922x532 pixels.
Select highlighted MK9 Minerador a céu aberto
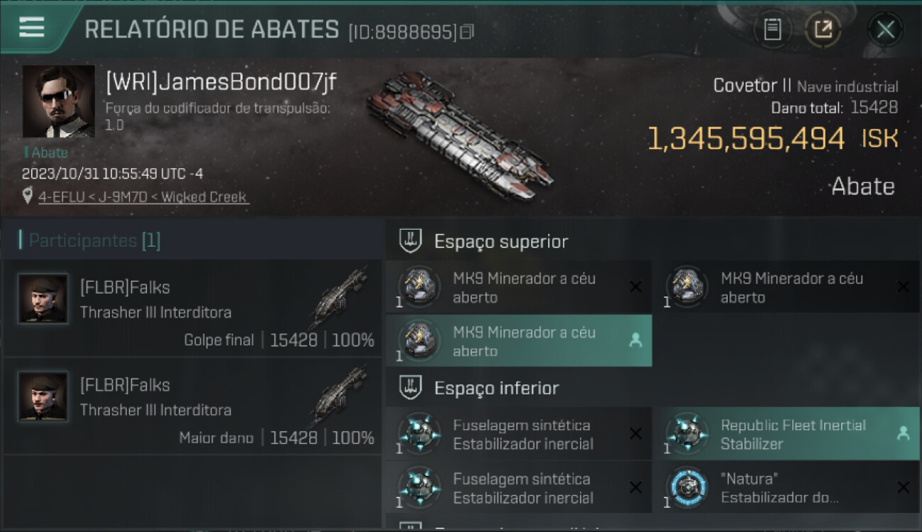pyautogui.click(x=518, y=341)
